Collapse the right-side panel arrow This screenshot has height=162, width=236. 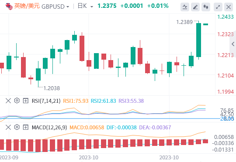tap(233, 44)
